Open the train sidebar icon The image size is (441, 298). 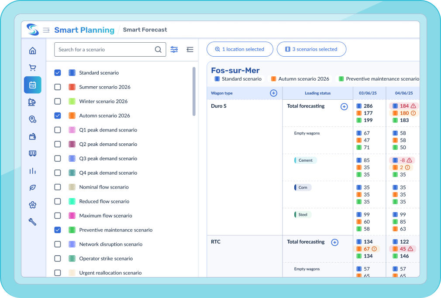[x=32, y=102]
